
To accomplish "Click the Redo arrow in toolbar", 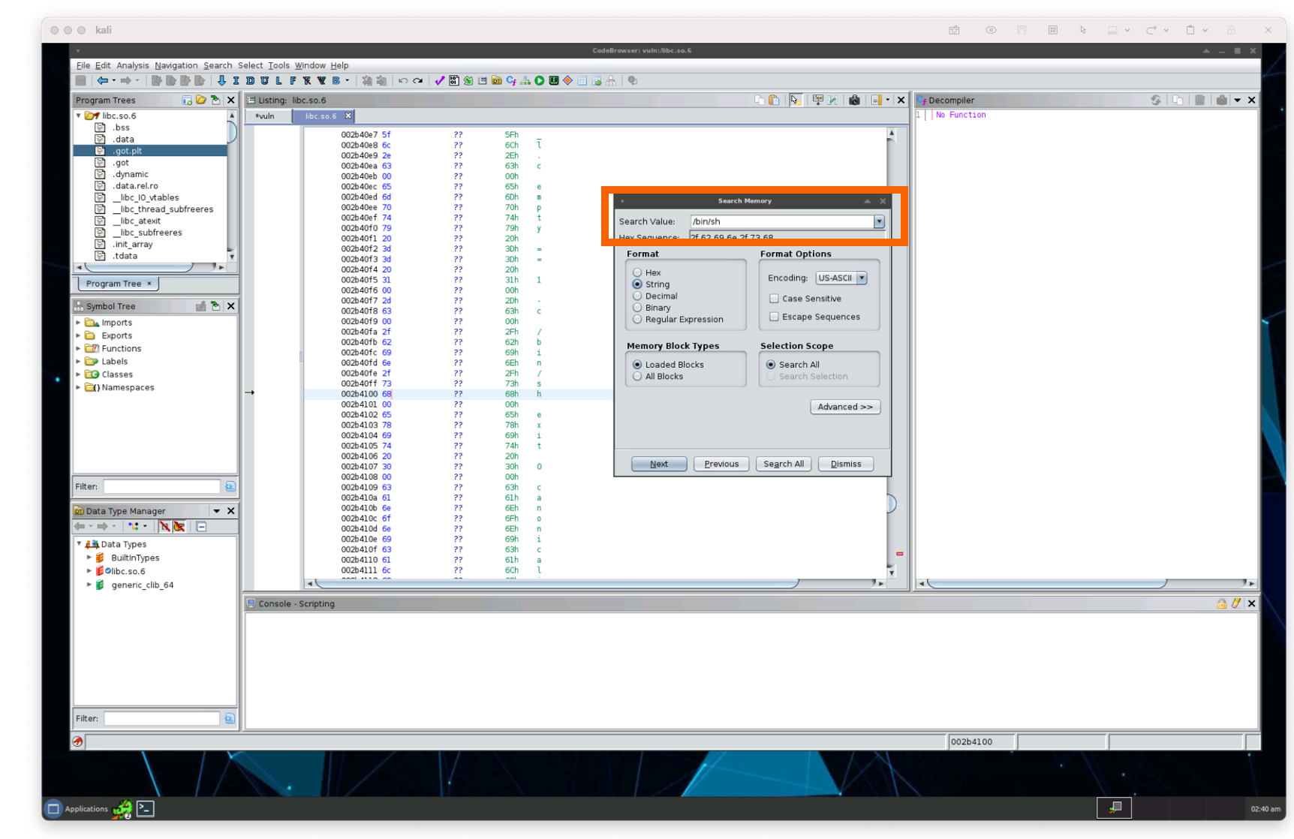I will click(418, 81).
